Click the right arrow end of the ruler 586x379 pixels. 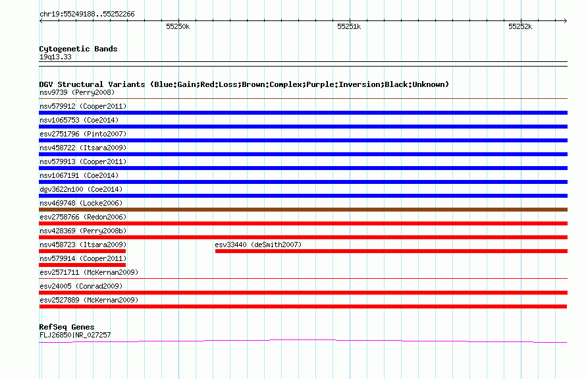coord(566,20)
